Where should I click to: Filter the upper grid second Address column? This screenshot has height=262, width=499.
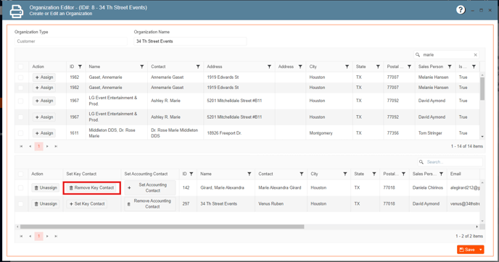pyautogui.click(x=300, y=67)
